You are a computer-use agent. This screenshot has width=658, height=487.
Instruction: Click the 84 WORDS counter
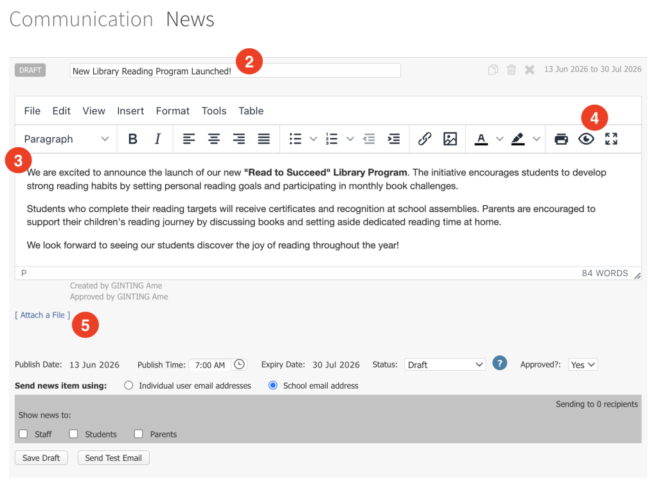[605, 273]
